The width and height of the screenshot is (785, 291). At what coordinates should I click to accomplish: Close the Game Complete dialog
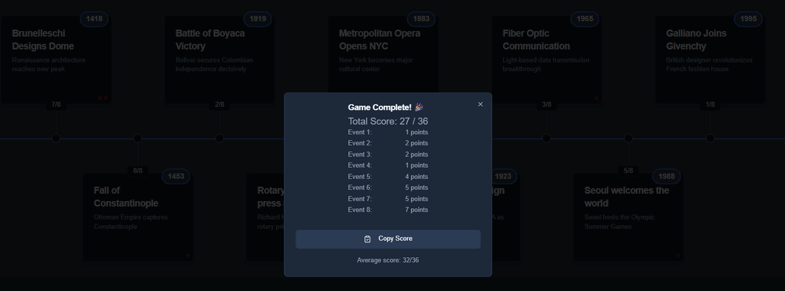coord(480,104)
